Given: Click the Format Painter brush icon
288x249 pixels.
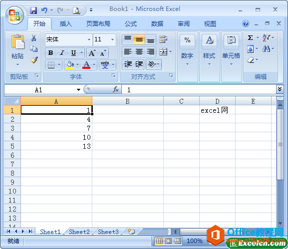Looking at the screenshot, I should (34, 60).
